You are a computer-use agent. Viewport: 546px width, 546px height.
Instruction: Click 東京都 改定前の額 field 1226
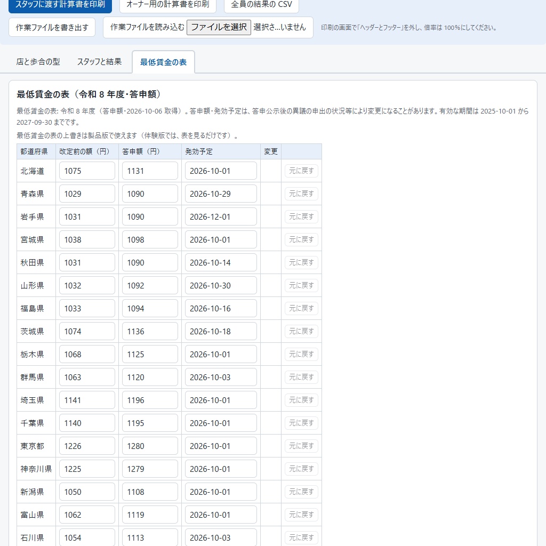87,446
